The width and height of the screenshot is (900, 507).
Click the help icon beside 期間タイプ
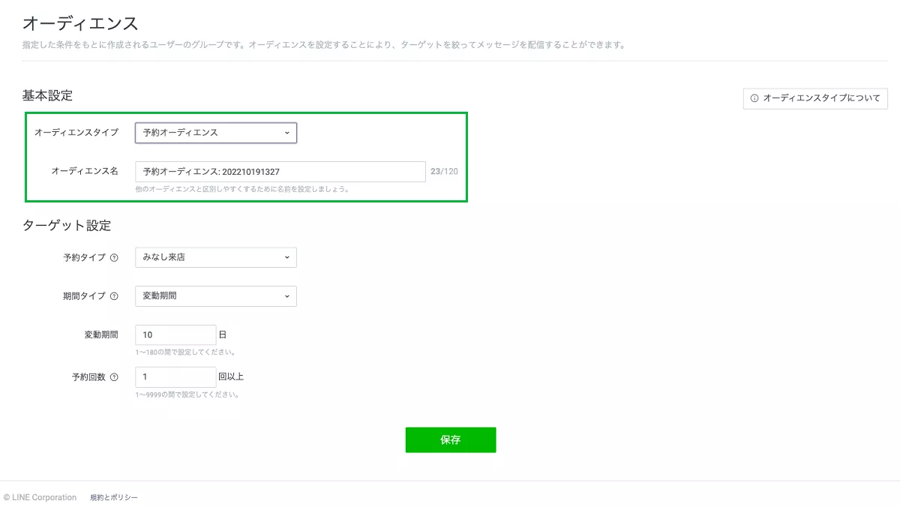click(114, 296)
